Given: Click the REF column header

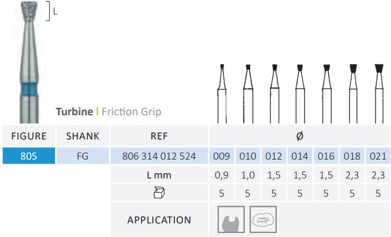Looking at the screenshot, I should click(x=159, y=136).
